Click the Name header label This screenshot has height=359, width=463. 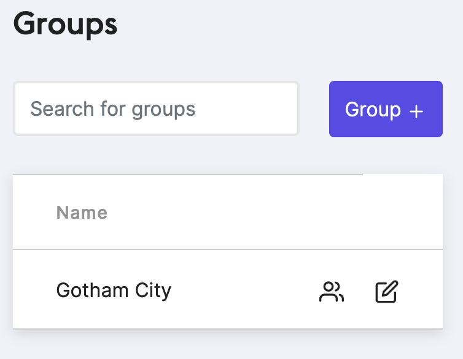82,213
